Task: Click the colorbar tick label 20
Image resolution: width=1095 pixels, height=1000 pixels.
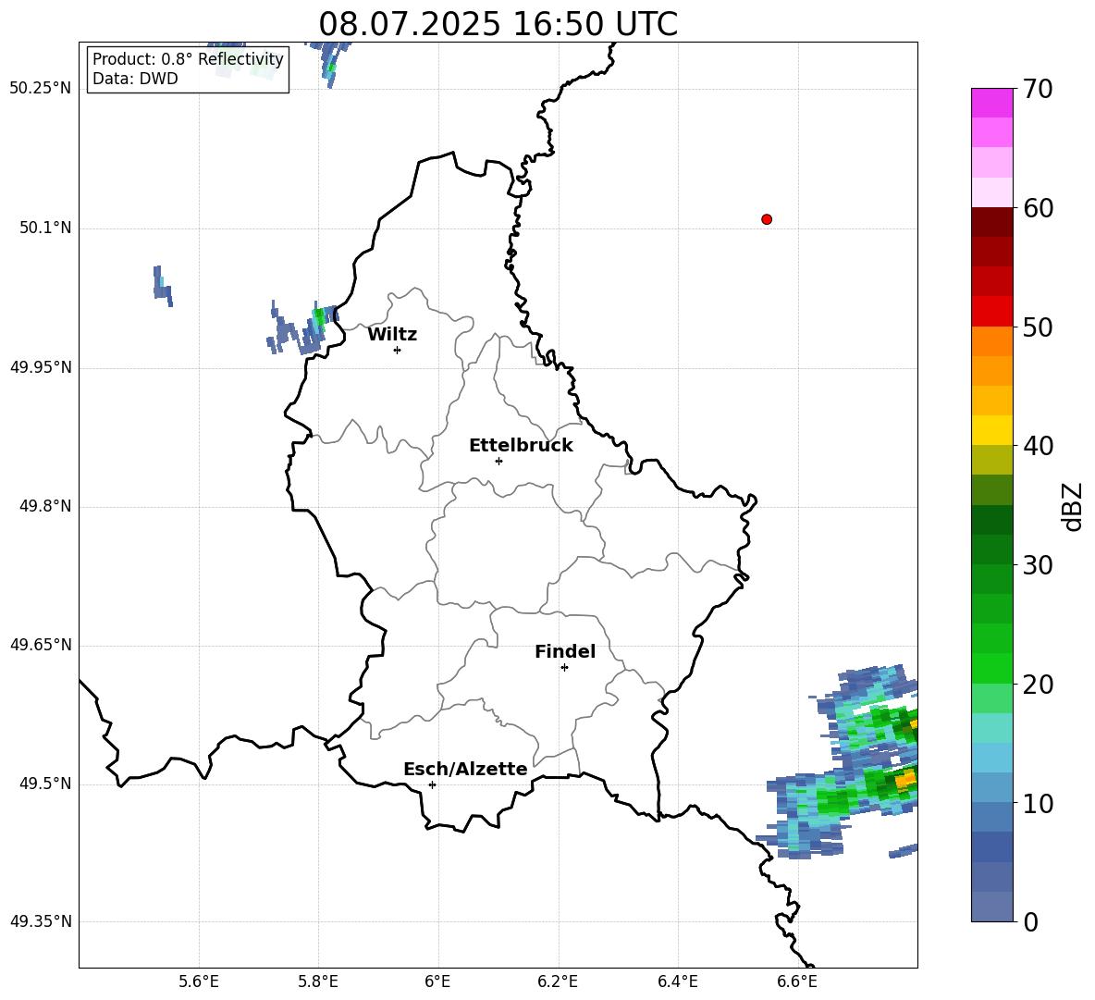Action: [1038, 685]
